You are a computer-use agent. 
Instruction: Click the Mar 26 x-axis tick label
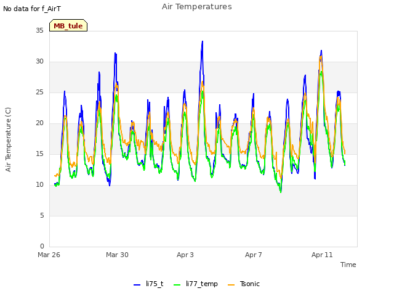click(x=49, y=255)
